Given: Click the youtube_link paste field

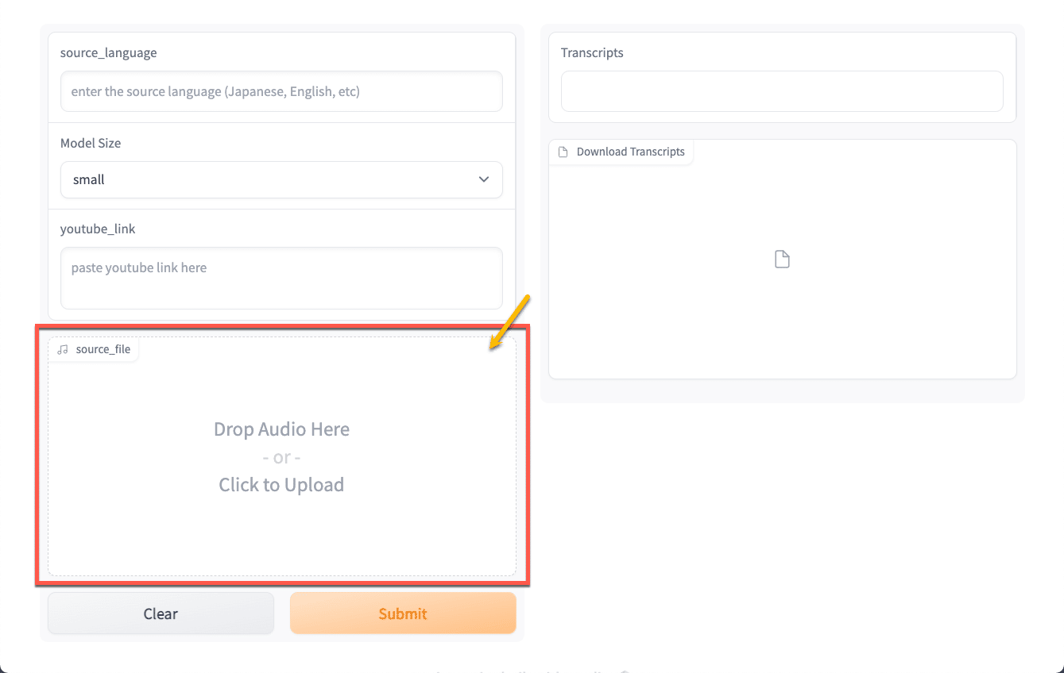Looking at the screenshot, I should pos(281,278).
